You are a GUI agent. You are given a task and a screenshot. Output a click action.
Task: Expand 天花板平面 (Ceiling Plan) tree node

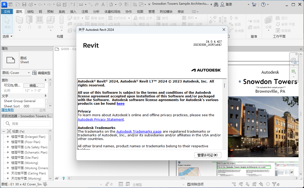[8, 173]
